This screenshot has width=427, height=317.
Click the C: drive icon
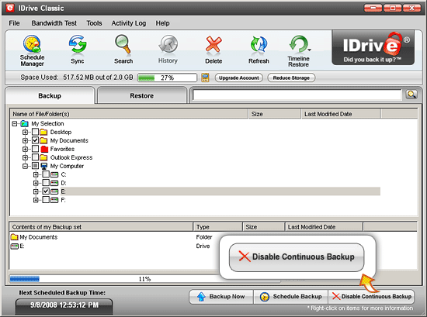54,174
